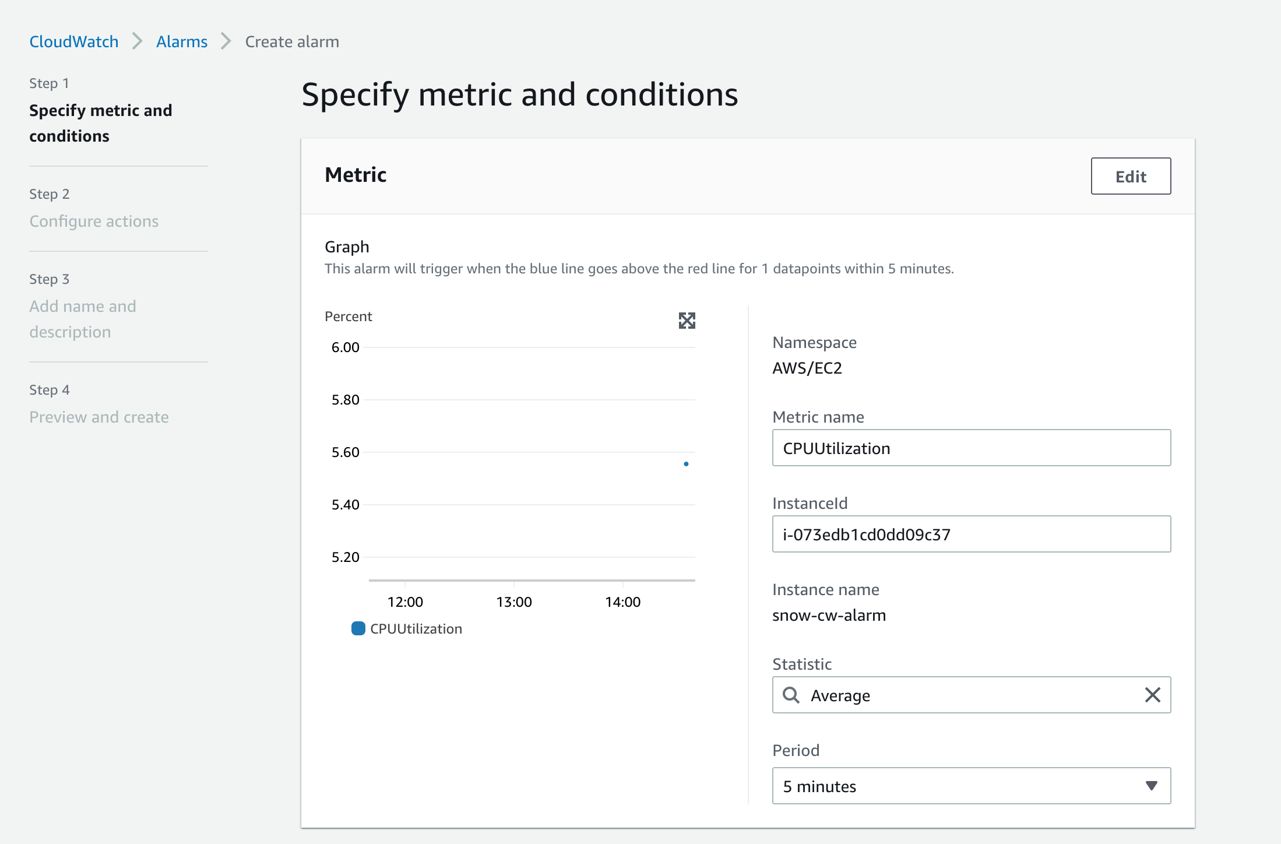Click the Edit button for Metric
Screen dimensions: 1281x844
coord(1130,176)
